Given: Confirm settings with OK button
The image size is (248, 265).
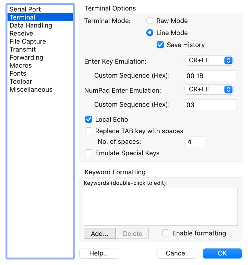Looking at the screenshot, I should tap(222, 253).
